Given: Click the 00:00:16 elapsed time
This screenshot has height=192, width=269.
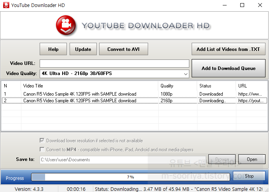Looking at the screenshot, I should click(76, 189).
